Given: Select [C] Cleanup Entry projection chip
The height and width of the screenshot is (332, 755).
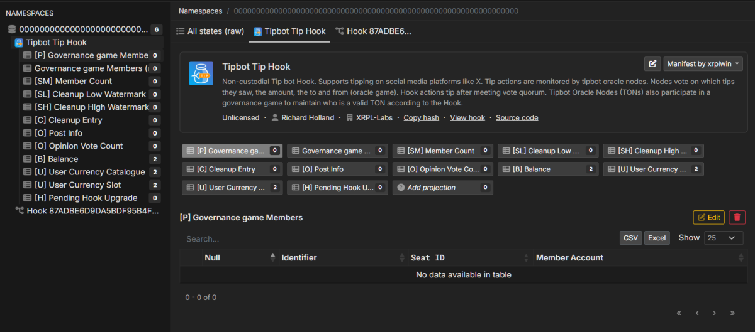Looking at the screenshot, I should click(232, 169).
